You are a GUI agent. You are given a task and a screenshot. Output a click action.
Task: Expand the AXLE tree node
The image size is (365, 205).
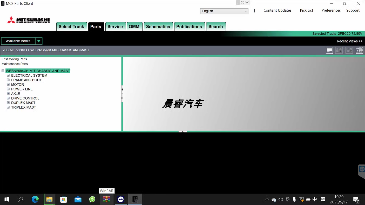point(8,94)
